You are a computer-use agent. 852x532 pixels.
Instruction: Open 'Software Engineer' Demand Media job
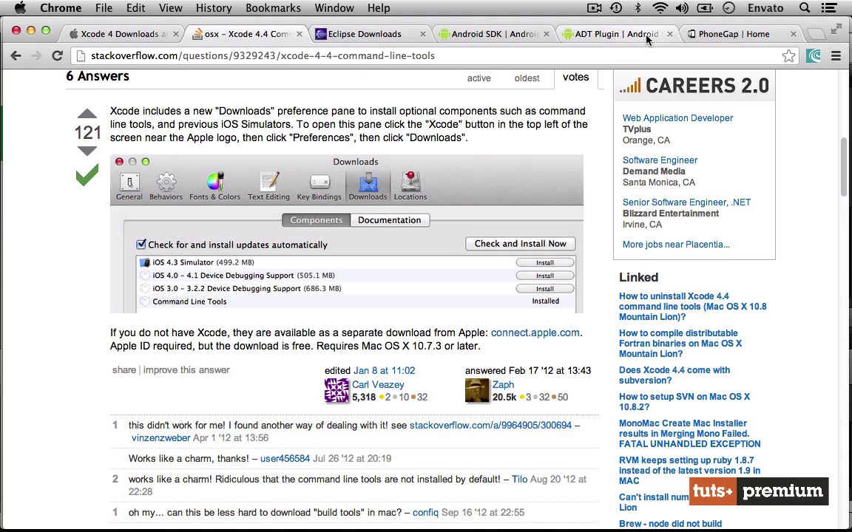click(660, 160)
